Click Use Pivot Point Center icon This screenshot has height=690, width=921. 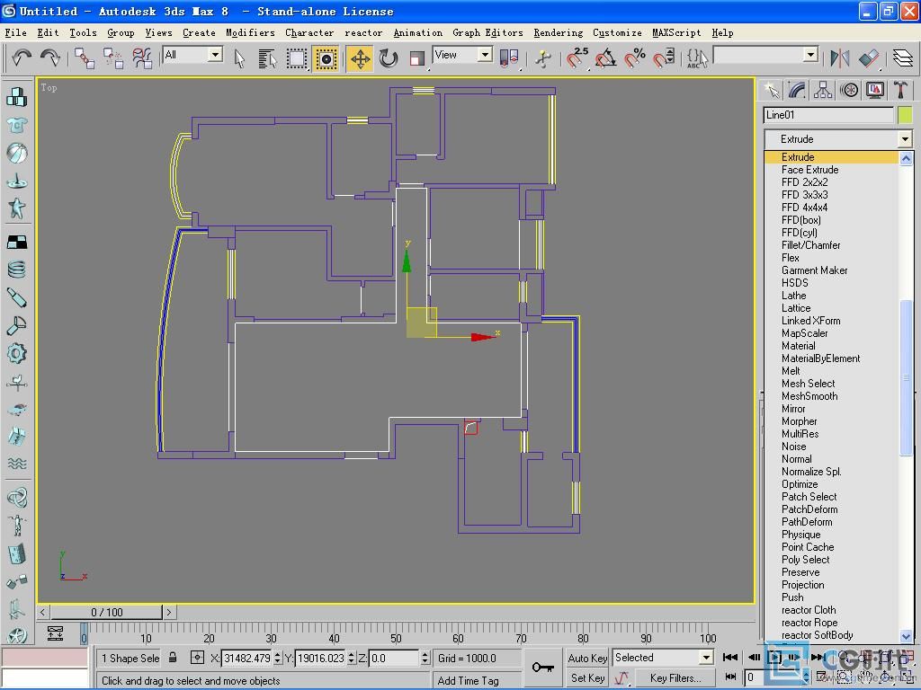(509, 58)
